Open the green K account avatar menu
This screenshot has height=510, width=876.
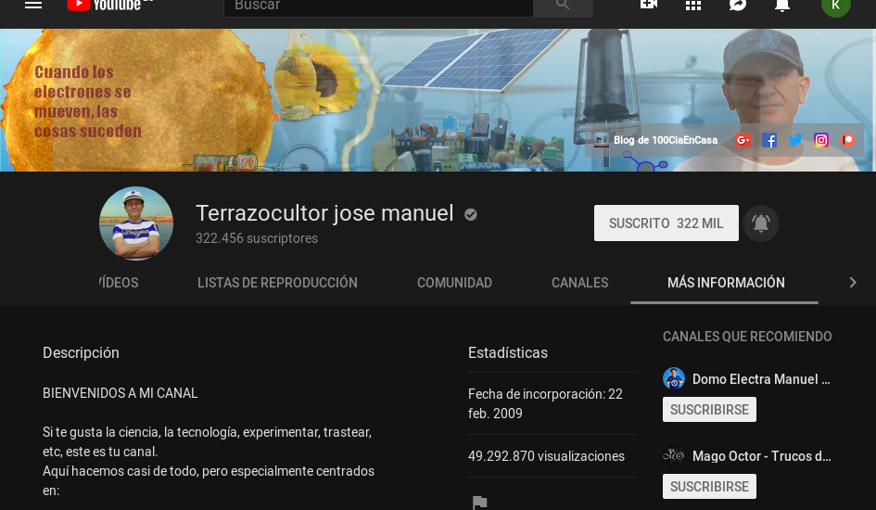835,6
